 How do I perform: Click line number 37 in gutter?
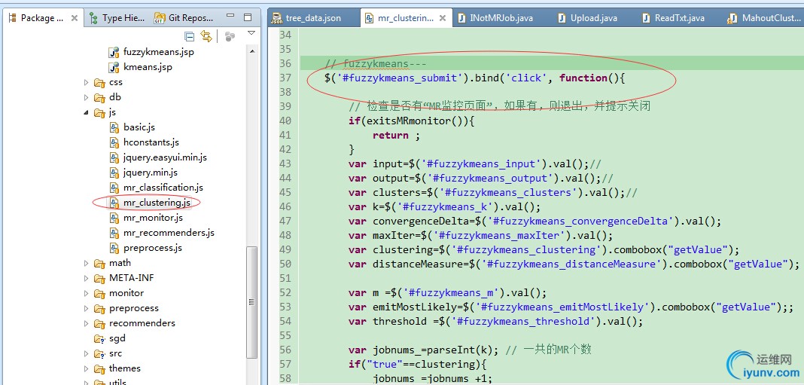pyautogui.click(x=285, y=78)
